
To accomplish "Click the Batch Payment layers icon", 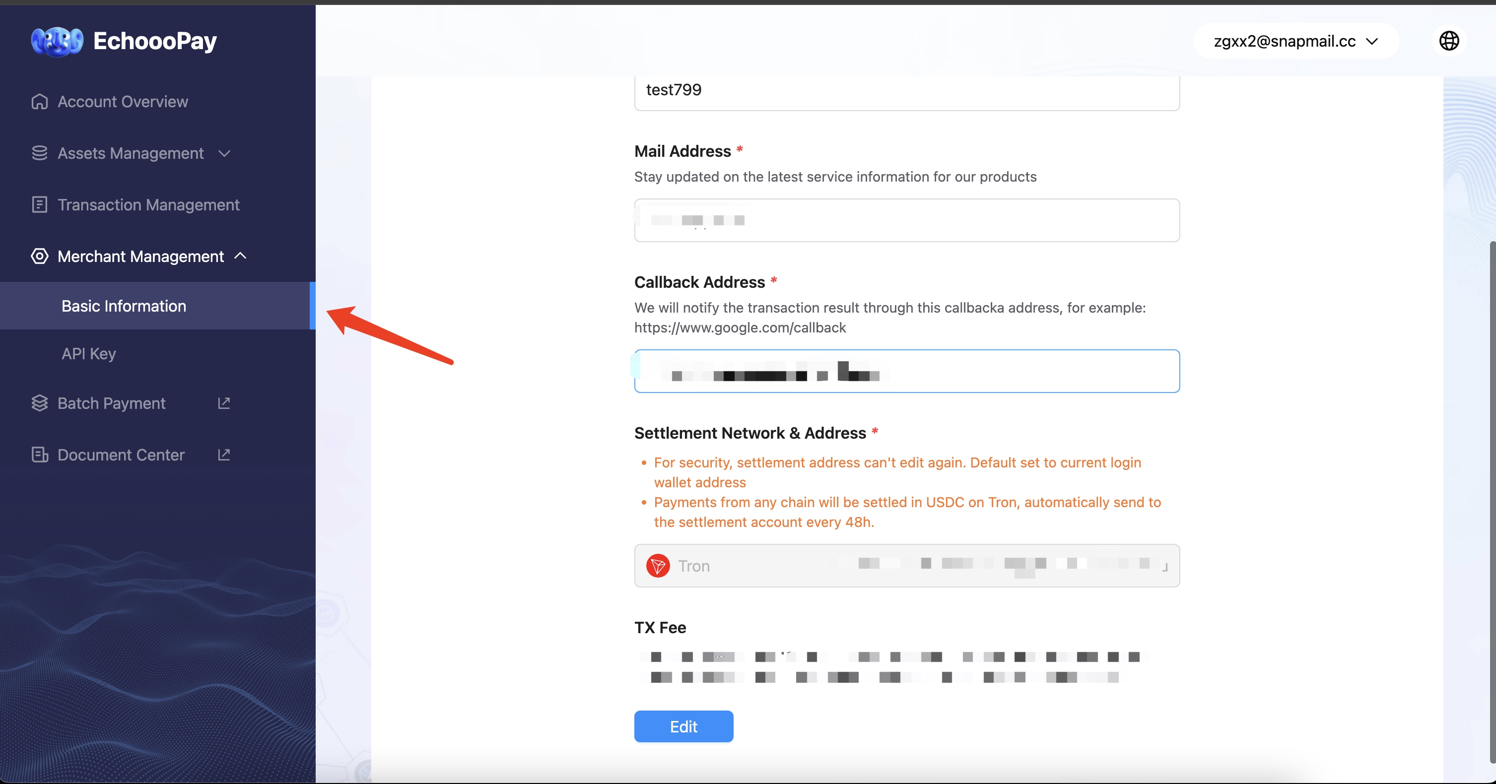I will coord(40,403).
